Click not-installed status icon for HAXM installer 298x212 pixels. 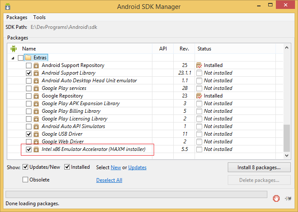(199, 149)
